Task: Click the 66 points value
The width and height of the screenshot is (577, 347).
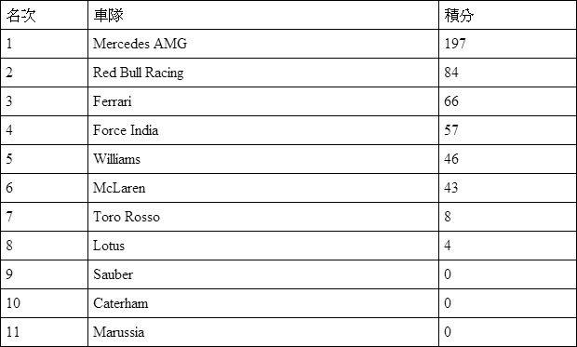Action: (451, 101)
